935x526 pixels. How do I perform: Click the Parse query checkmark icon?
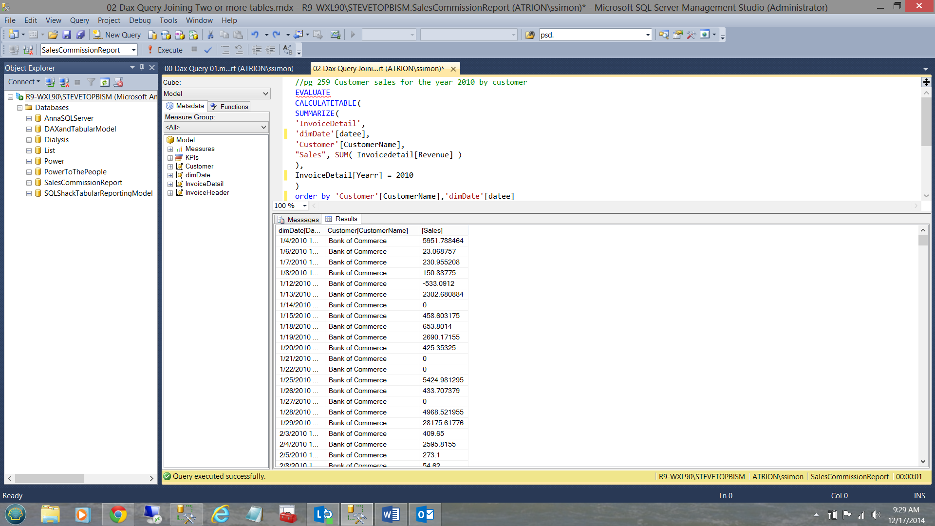pos(208,50)
